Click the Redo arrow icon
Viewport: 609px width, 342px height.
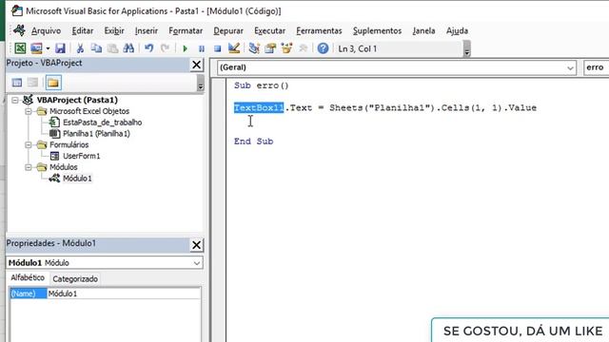[166, 48]
